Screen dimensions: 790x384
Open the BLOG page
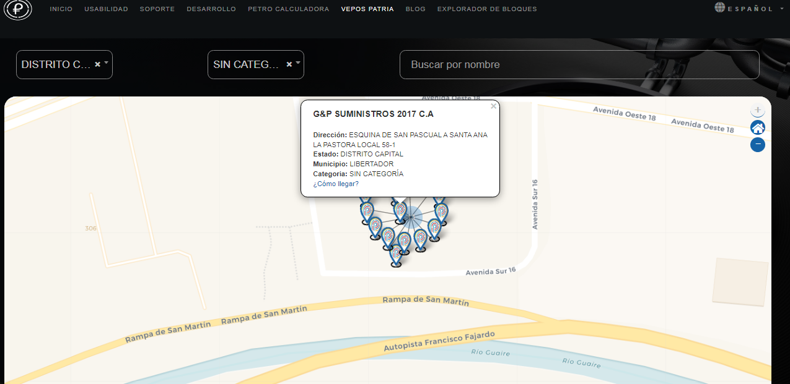(x=416, y=9)
